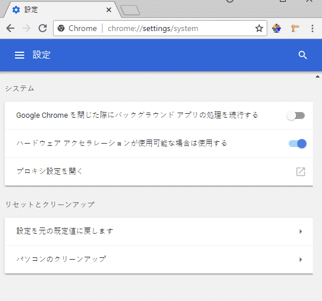Image resolution: width=322 pixels, height=301 pixels.
Task: Click the 設定 title in blue header
Action: pyautogui.click(x=41, y=55)
